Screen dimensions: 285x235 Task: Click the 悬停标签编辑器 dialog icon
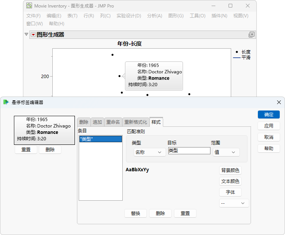point(6,102)
